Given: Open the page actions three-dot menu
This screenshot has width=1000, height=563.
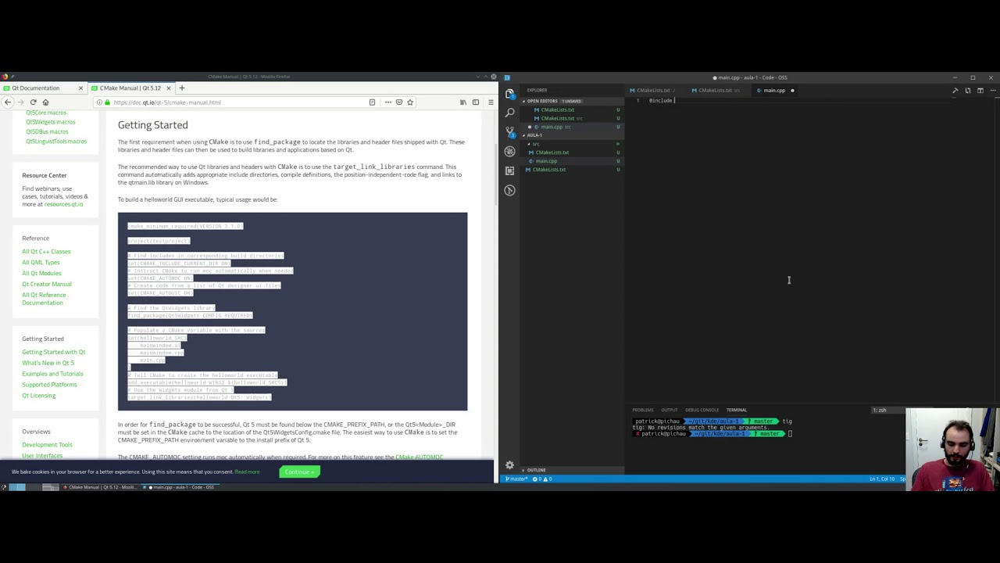Looking at the screenshot, I should pos(387,102).
